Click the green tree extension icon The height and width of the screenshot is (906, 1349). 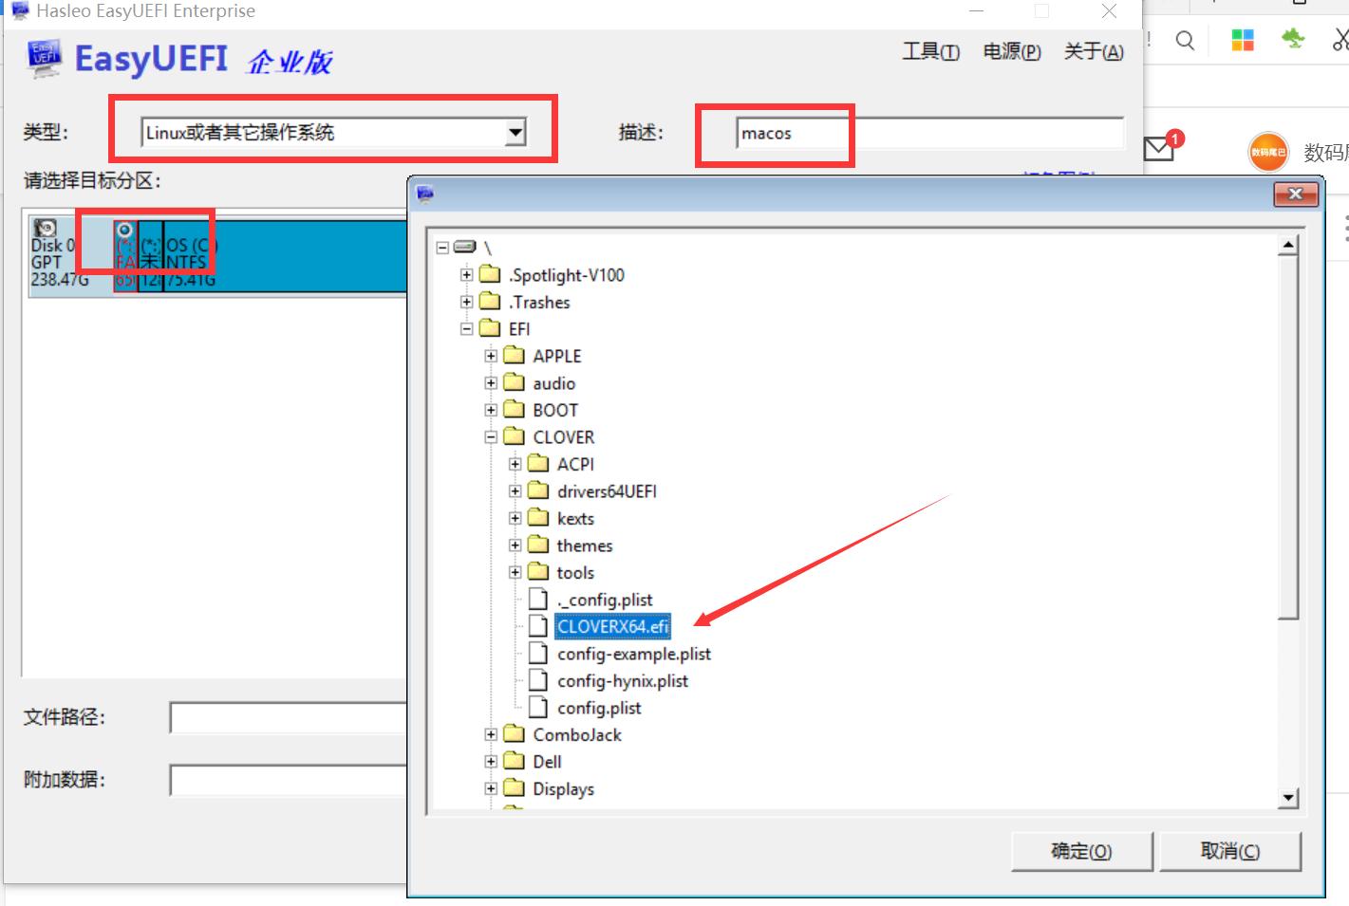1292,41
